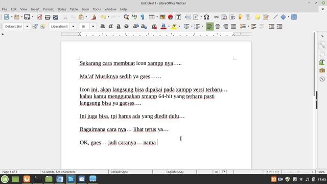The image size is (327, 184).
Task: Insert a table with the Table icon
Action: 152,17
